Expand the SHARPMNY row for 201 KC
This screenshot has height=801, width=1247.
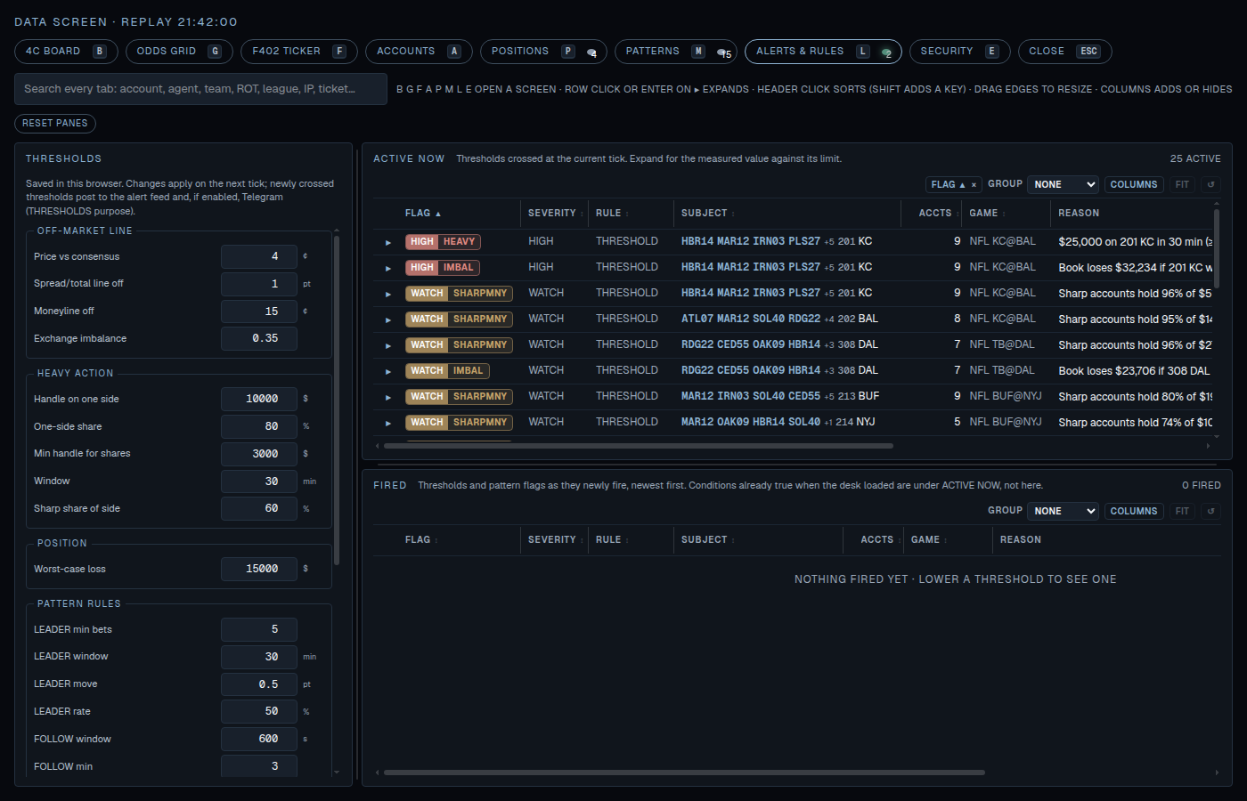click(x=388, y=294)
